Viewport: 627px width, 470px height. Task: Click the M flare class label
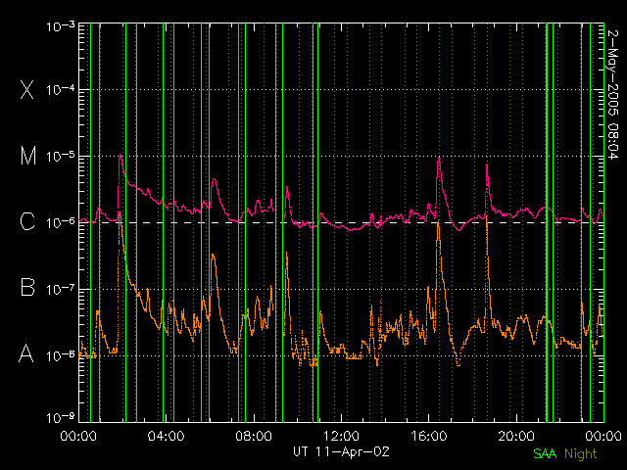(28, 156)
